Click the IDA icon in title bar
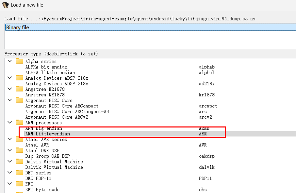This screenshot has height=193, width=296. tap(5, 5)
